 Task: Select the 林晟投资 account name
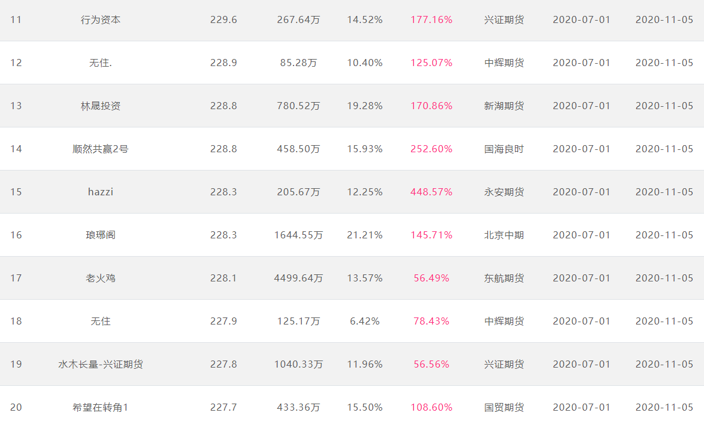point(100,106)
